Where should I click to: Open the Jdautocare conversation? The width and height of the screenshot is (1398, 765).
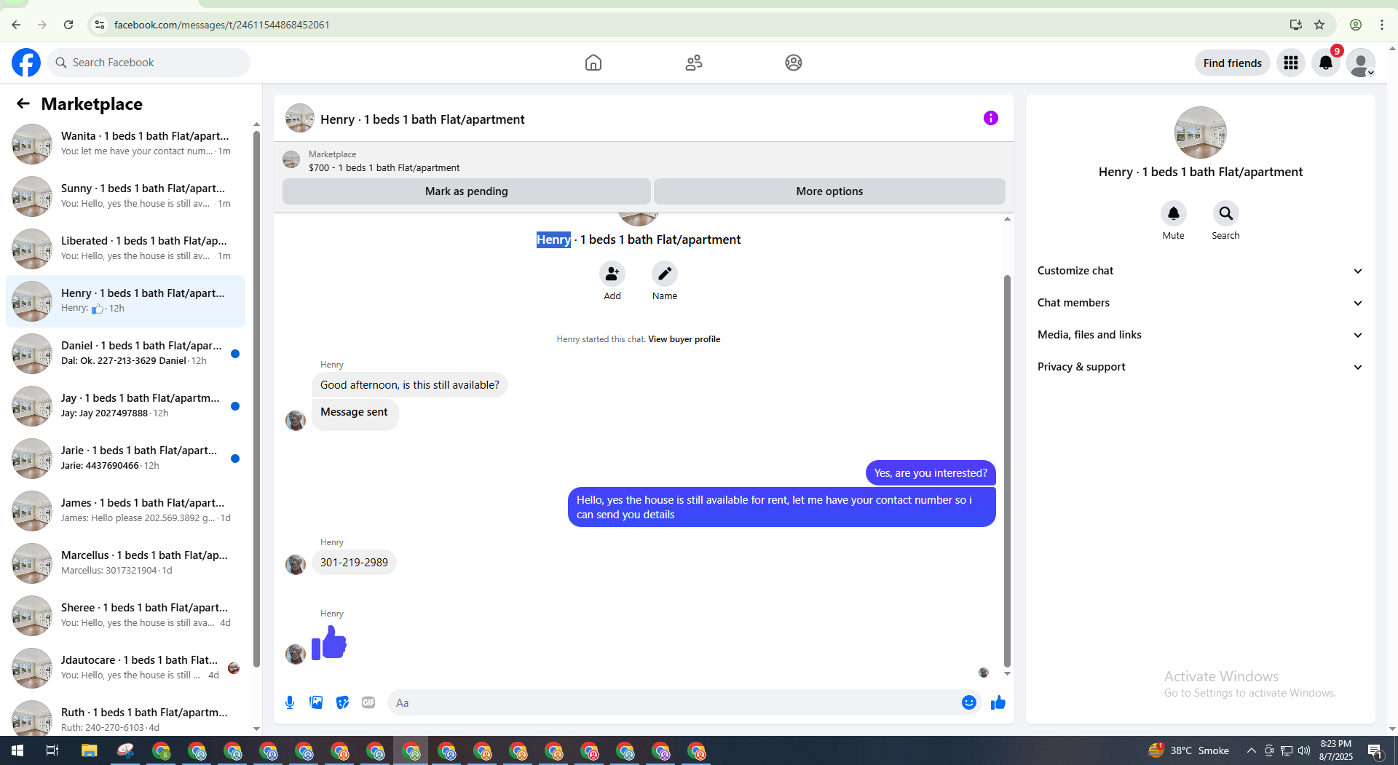126,668
